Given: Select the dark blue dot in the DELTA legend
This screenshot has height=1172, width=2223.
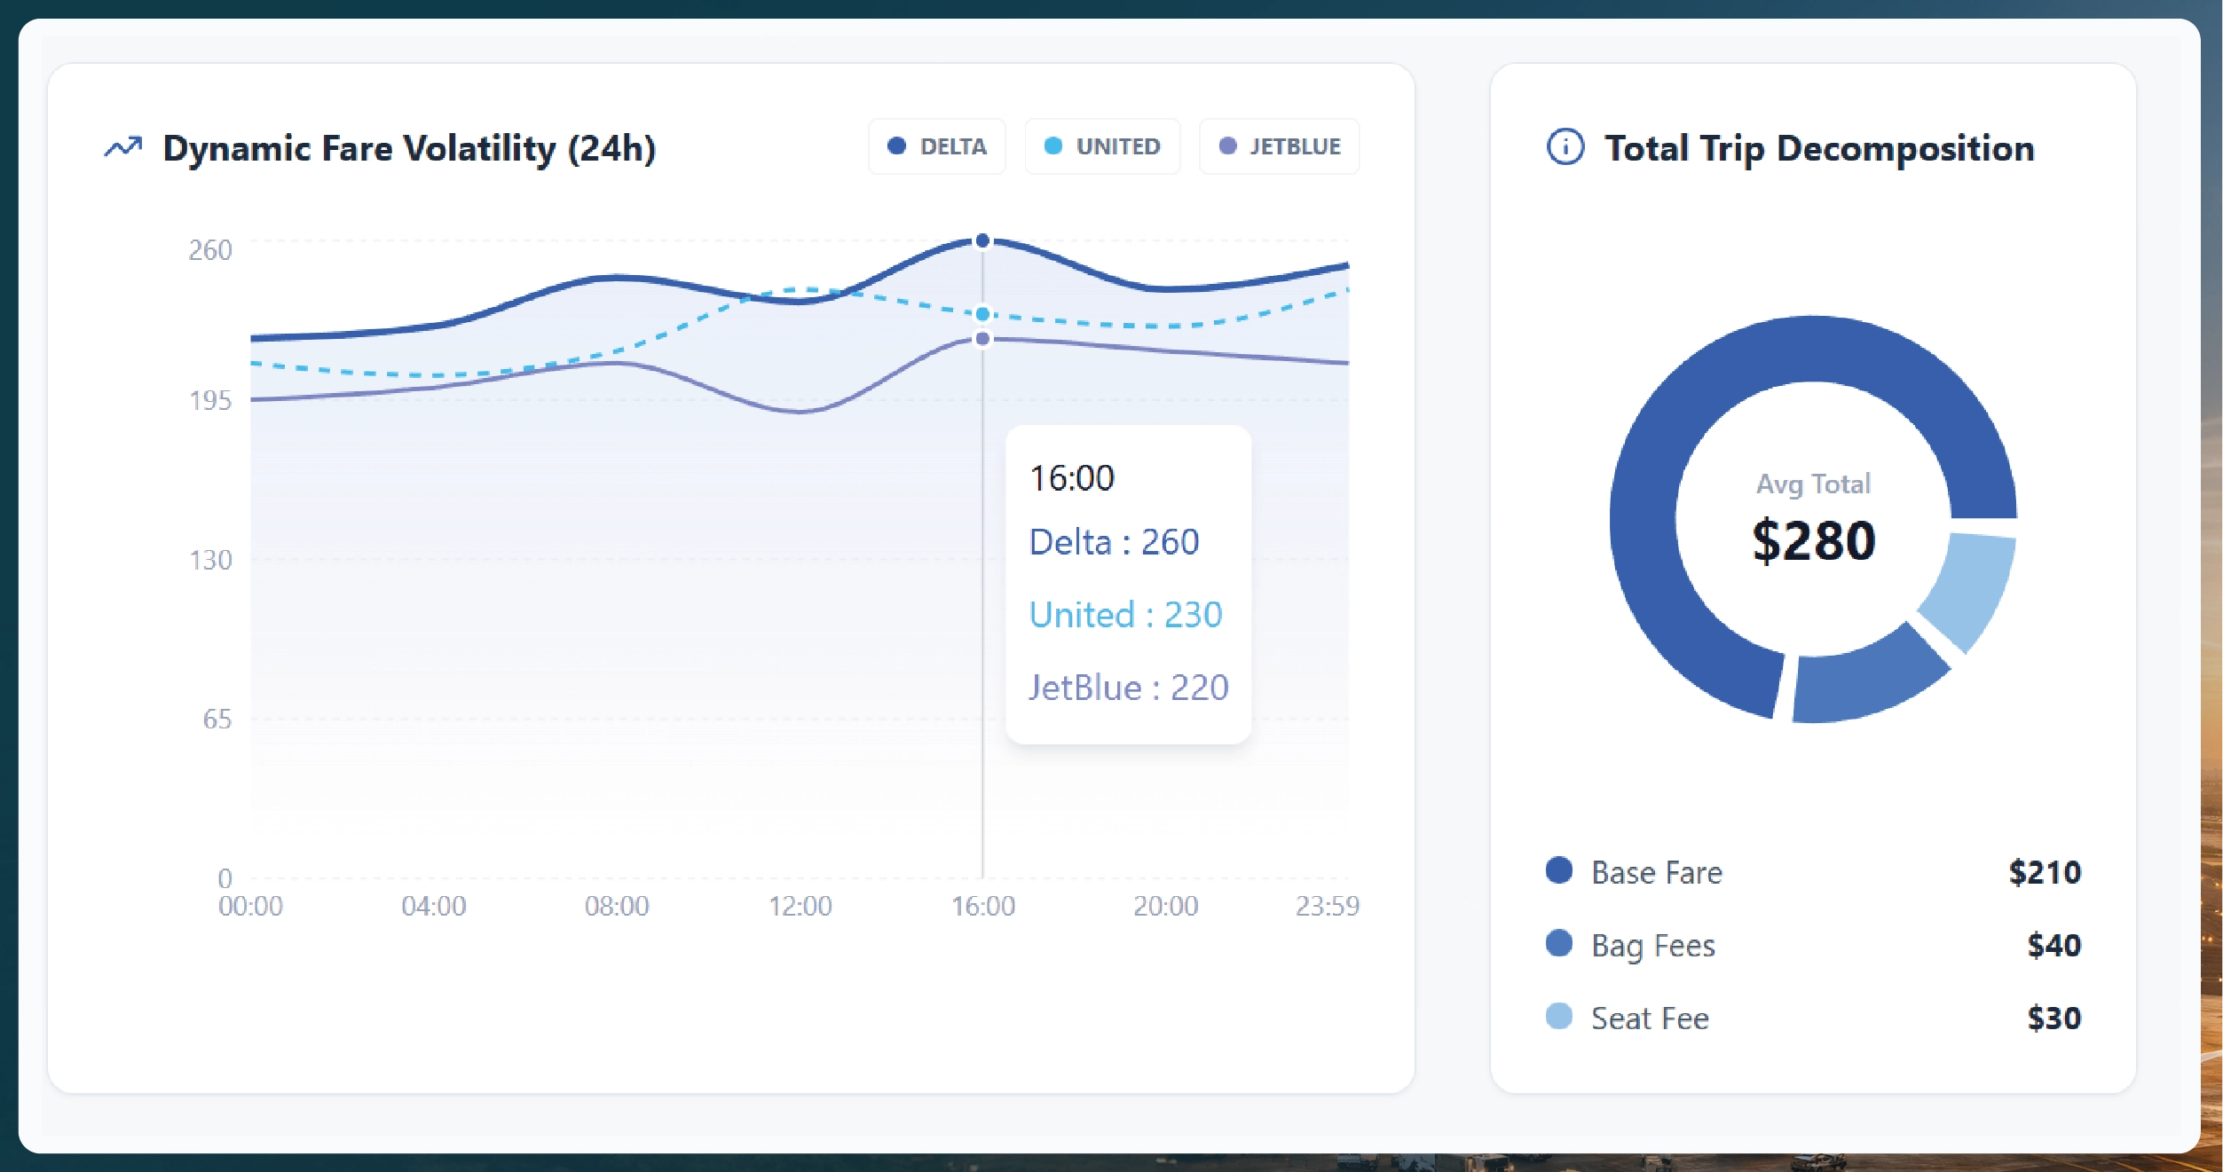Looking at the screenshot, I should point(895,146).
